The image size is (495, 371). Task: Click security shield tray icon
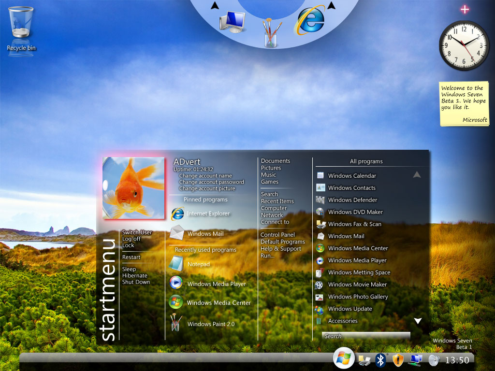(398, 359)
